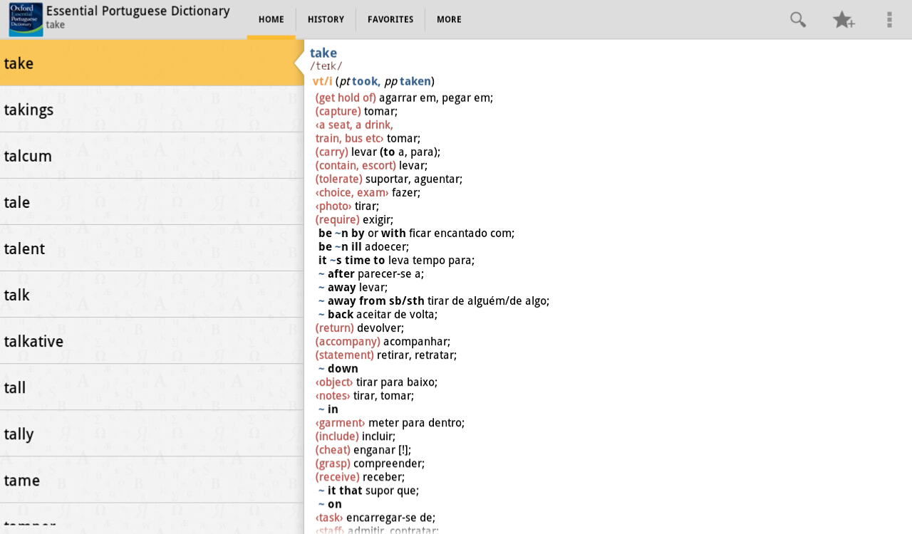
Task: Click the Oxford Dictionary logo
Action: pos(24,19)
